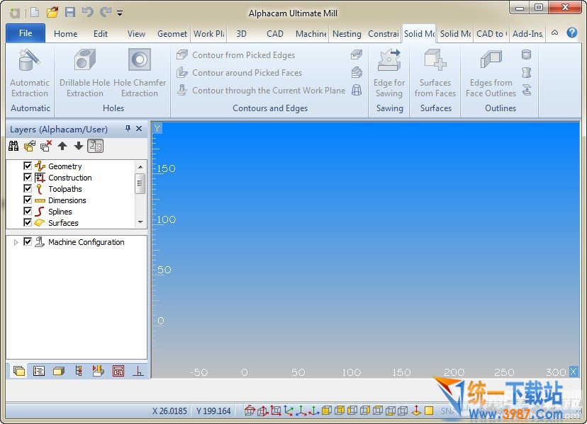Click the Automatic Extraction tool icon
The image size is (587, 424).
[x=29, y=60]
